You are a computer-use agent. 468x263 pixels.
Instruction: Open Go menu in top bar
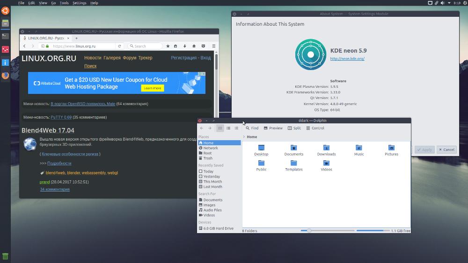(53, 3)
